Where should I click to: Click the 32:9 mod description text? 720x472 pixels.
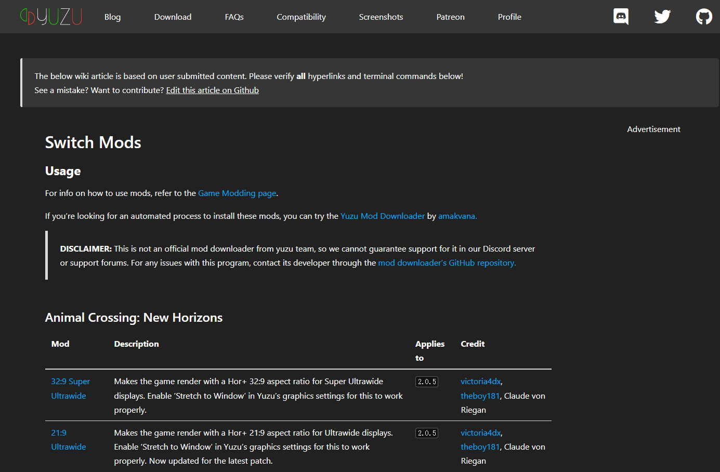tap(258, 396)
